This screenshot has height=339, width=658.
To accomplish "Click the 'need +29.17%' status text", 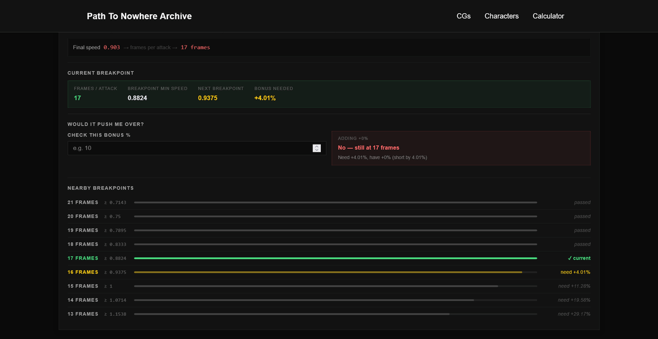I will 574,314.
